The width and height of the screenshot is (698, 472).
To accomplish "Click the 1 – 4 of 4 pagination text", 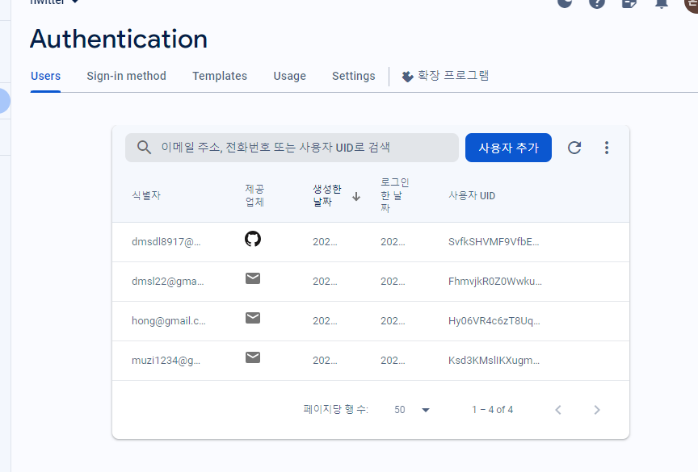I will click(492, 410).
